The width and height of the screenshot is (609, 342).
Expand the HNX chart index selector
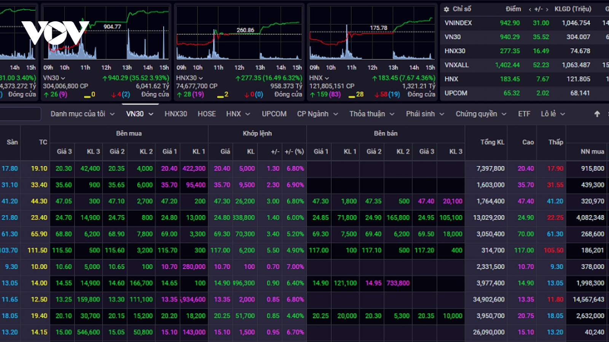[x=327, y=78]
